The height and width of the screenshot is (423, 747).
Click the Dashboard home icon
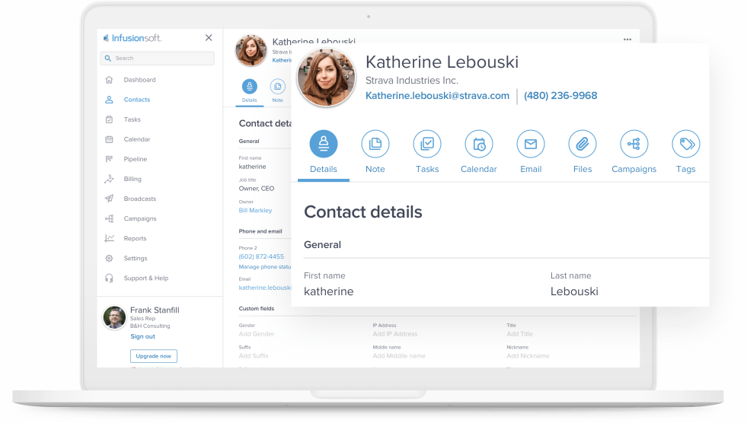coord(109,79)
